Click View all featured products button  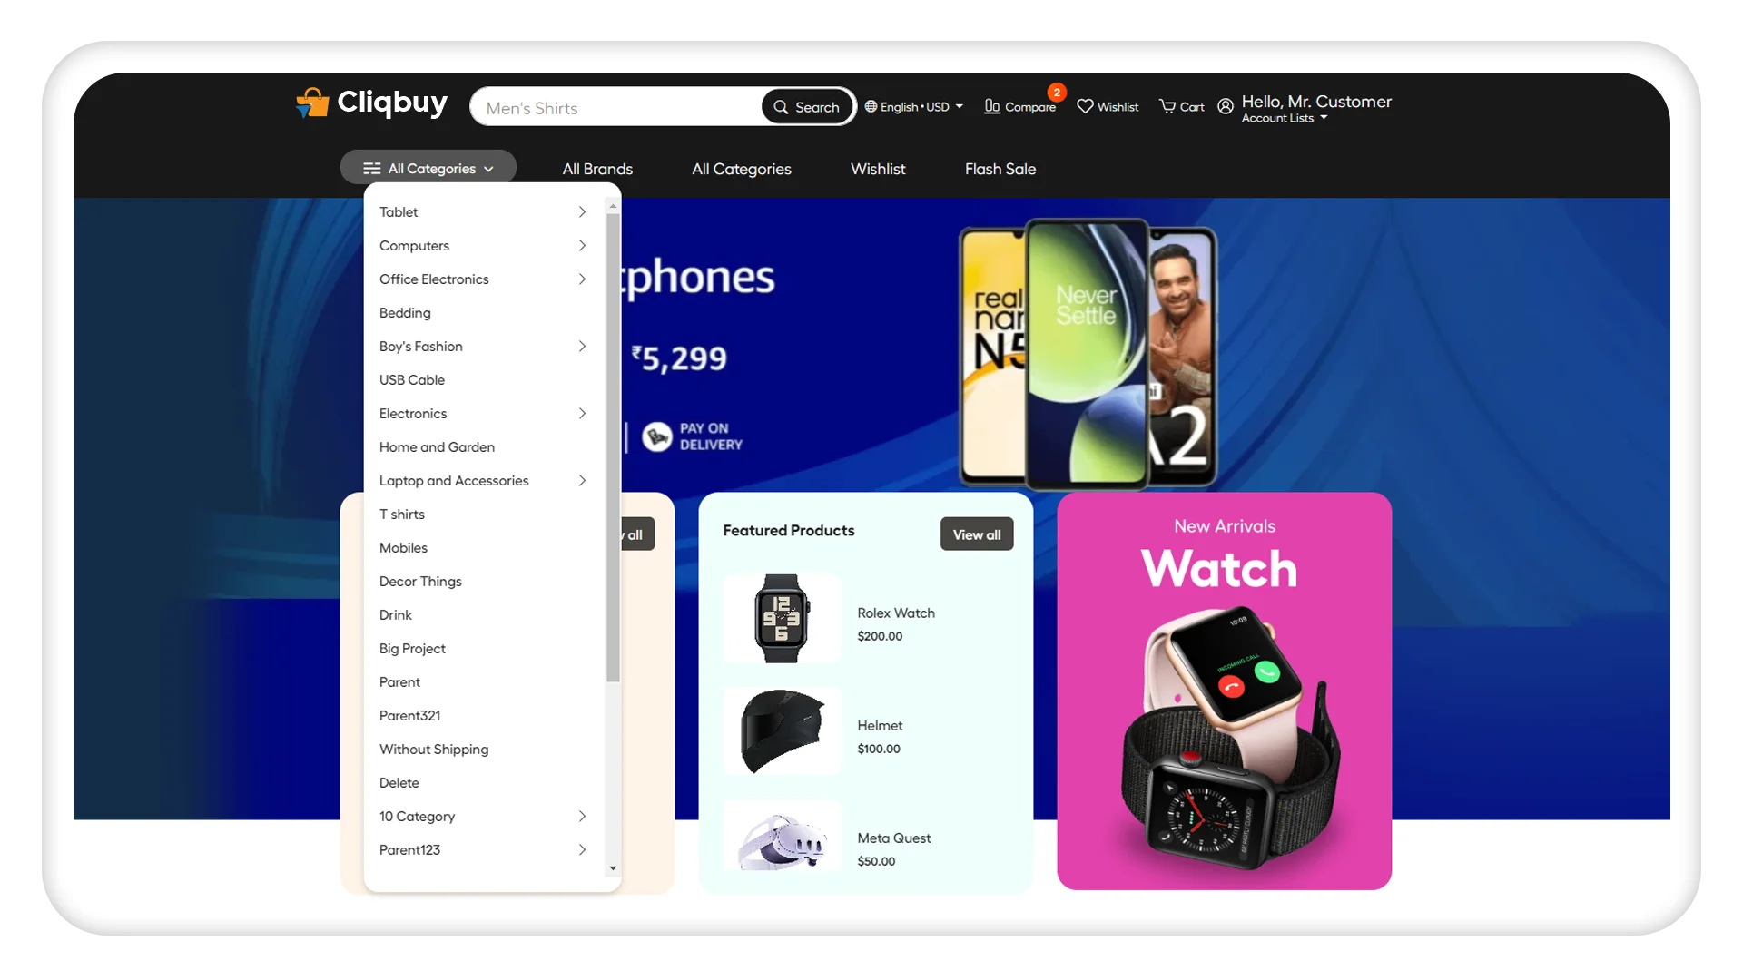977,534
